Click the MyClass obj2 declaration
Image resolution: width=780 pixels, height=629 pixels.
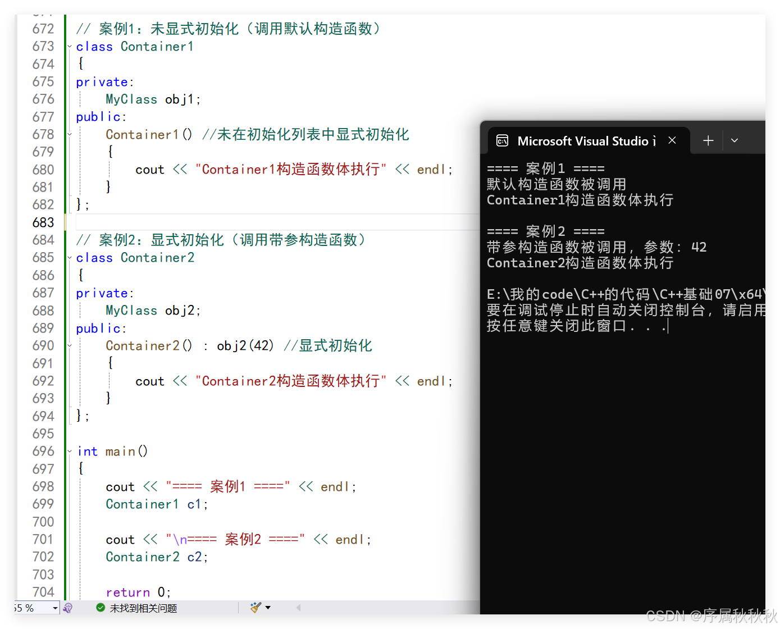tap(153, 311)
